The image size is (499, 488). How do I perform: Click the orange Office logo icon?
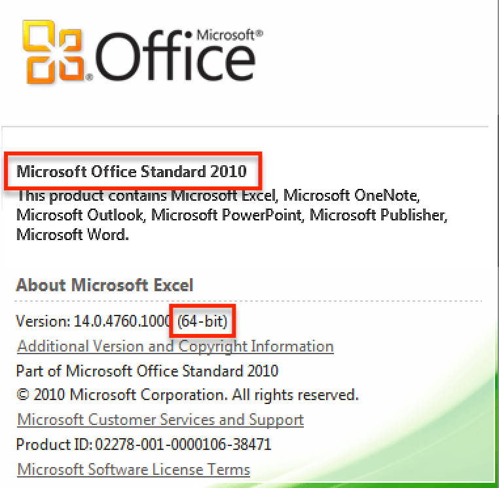(55, 51)
